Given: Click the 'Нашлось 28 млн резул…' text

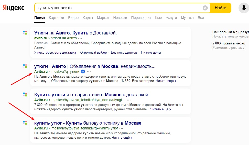Looking at the screenshot, I should pyautogui.click(x=231, y=32).
